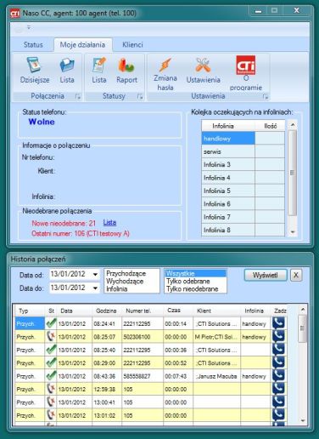Open Ustawienia tools icon
This screenshot has height=439, width=319.
(203, 65)
